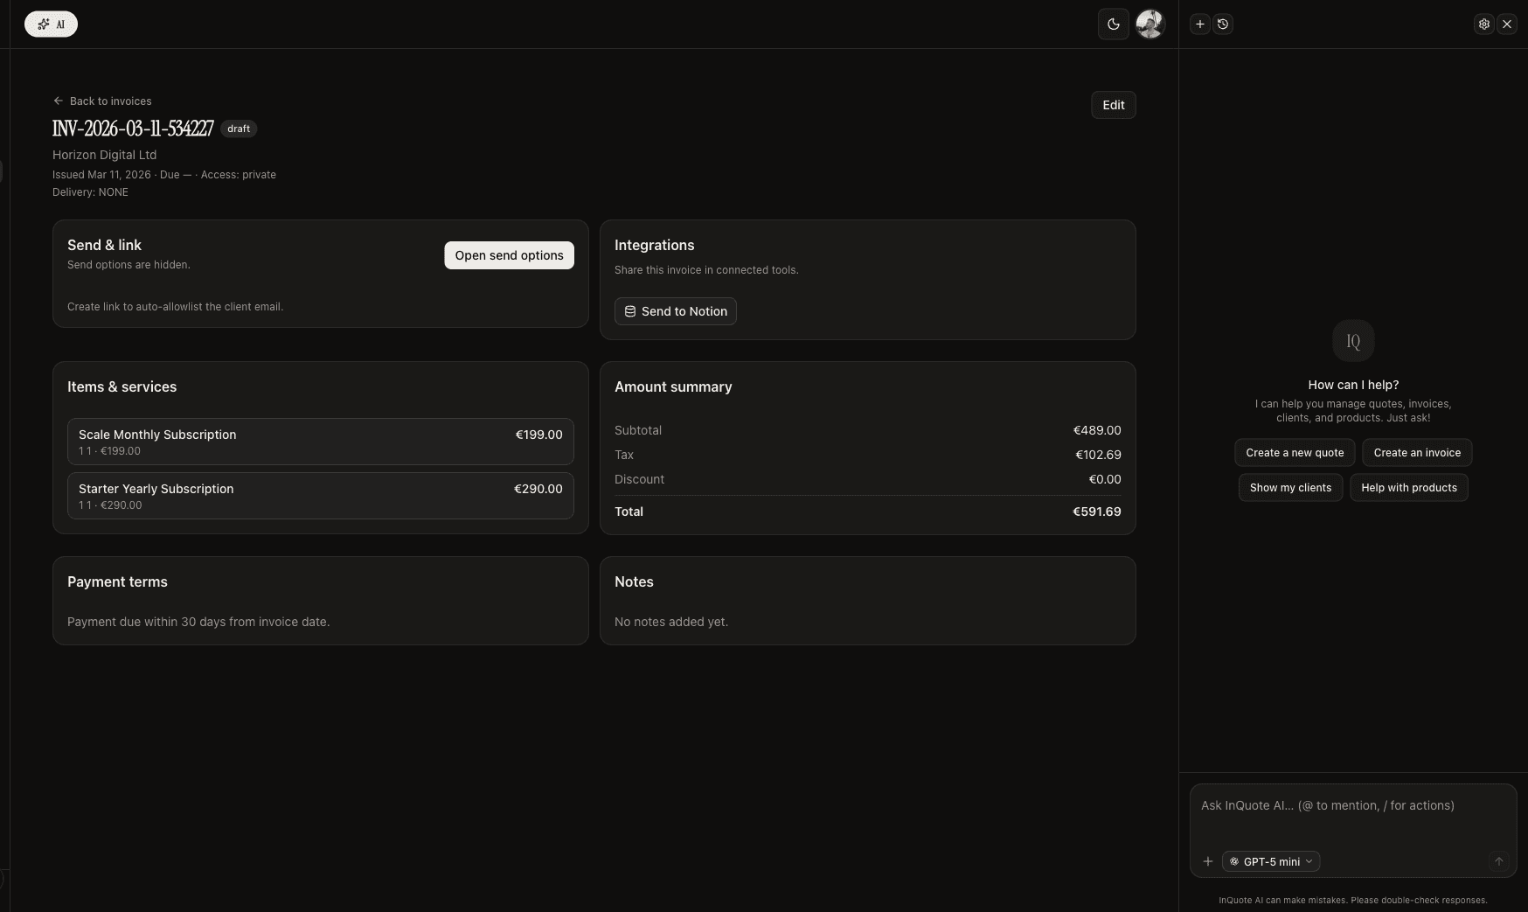Click the send arrow button
This screenshot has width=1528, height=912.
(1498, 861)
